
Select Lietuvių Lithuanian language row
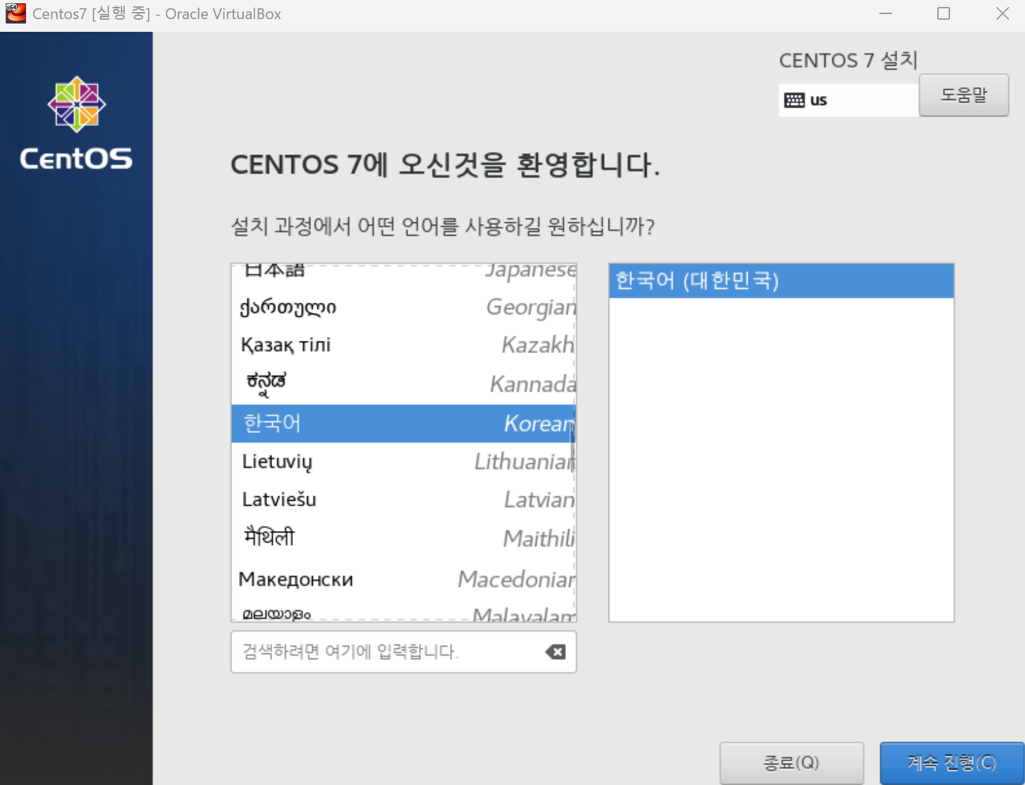click(x=403, y=461)
